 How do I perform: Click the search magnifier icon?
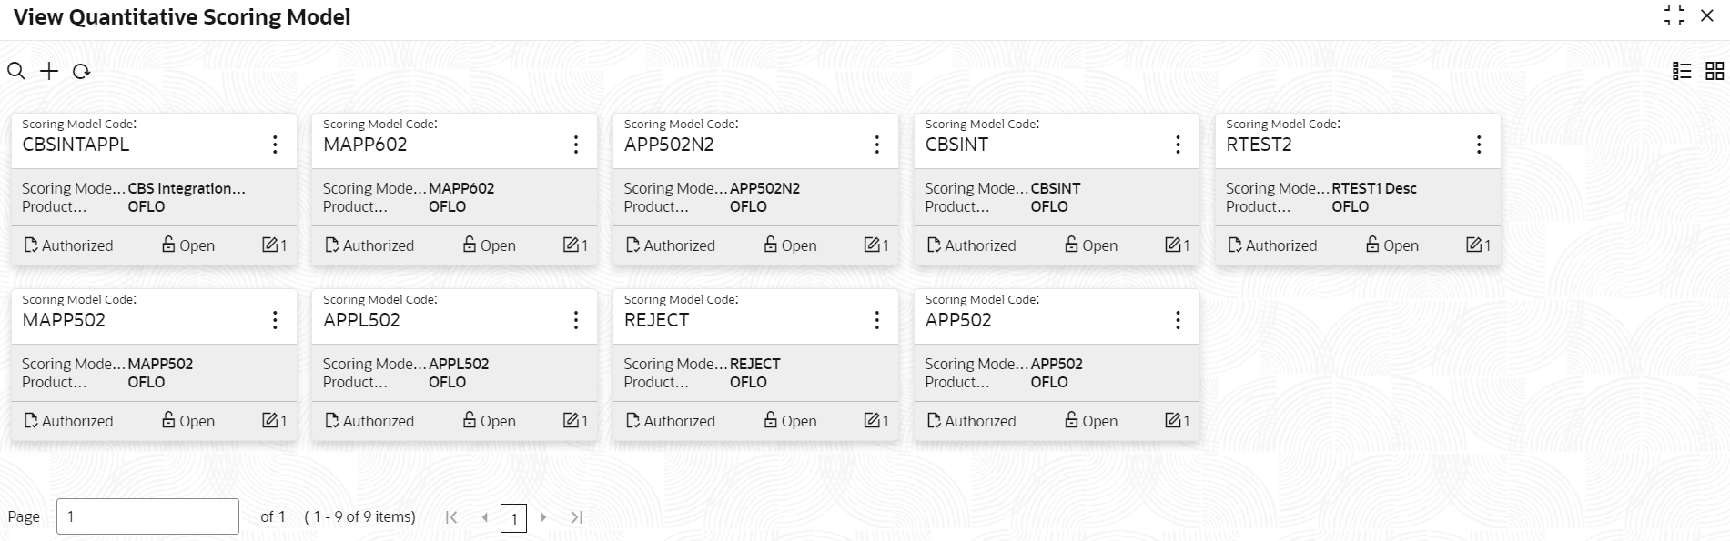(16, 71)
